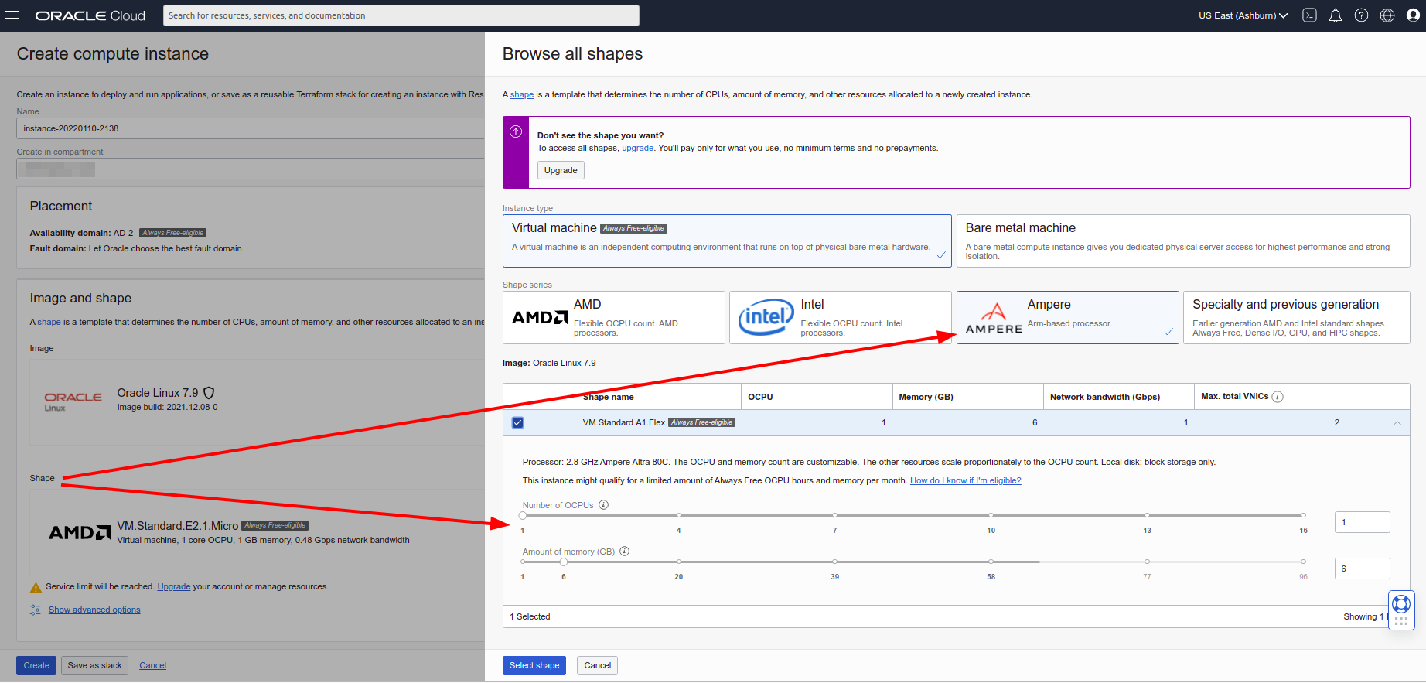Image resolution: width=1426 pixels, height=683 pixels.
Task: Toggle the VM.Standard.A1.Flex row checkbox
Action: coord(518,423)
